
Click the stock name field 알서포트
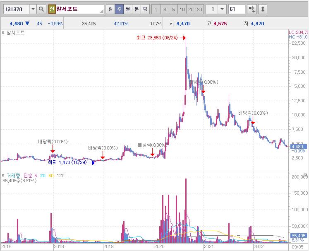[79, 9]
